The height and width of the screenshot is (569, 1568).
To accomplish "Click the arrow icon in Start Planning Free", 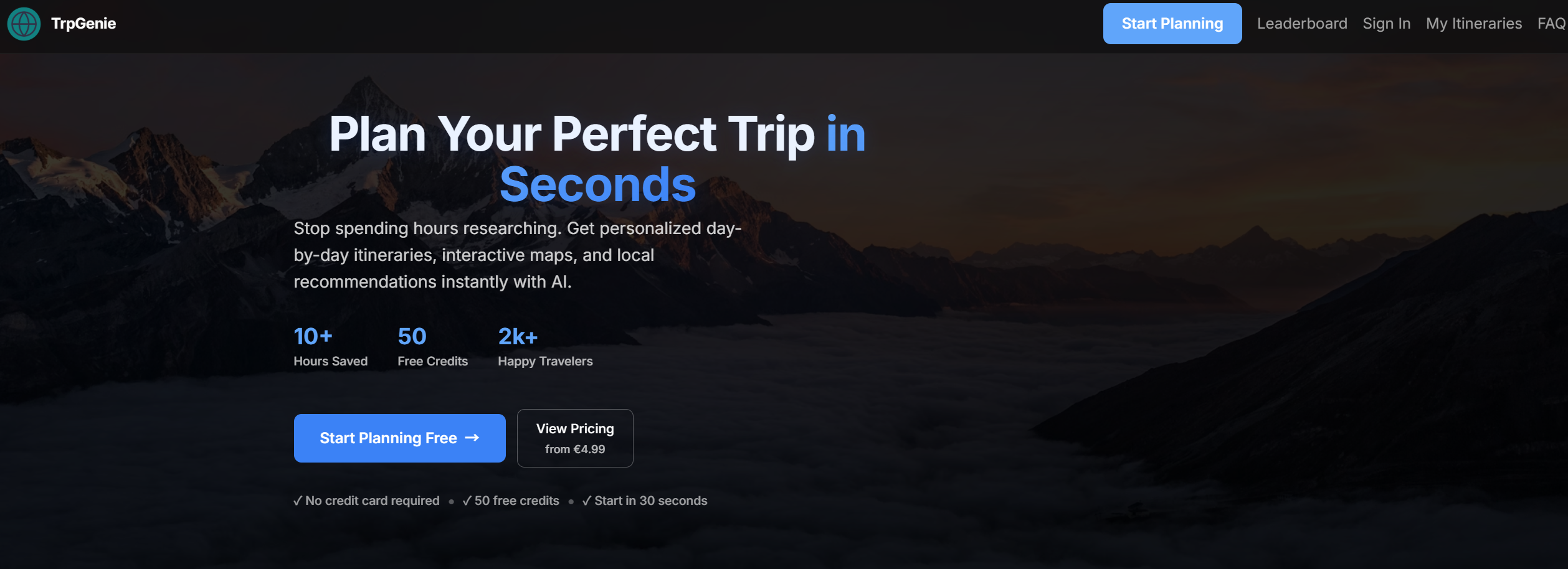I will 472,438.
